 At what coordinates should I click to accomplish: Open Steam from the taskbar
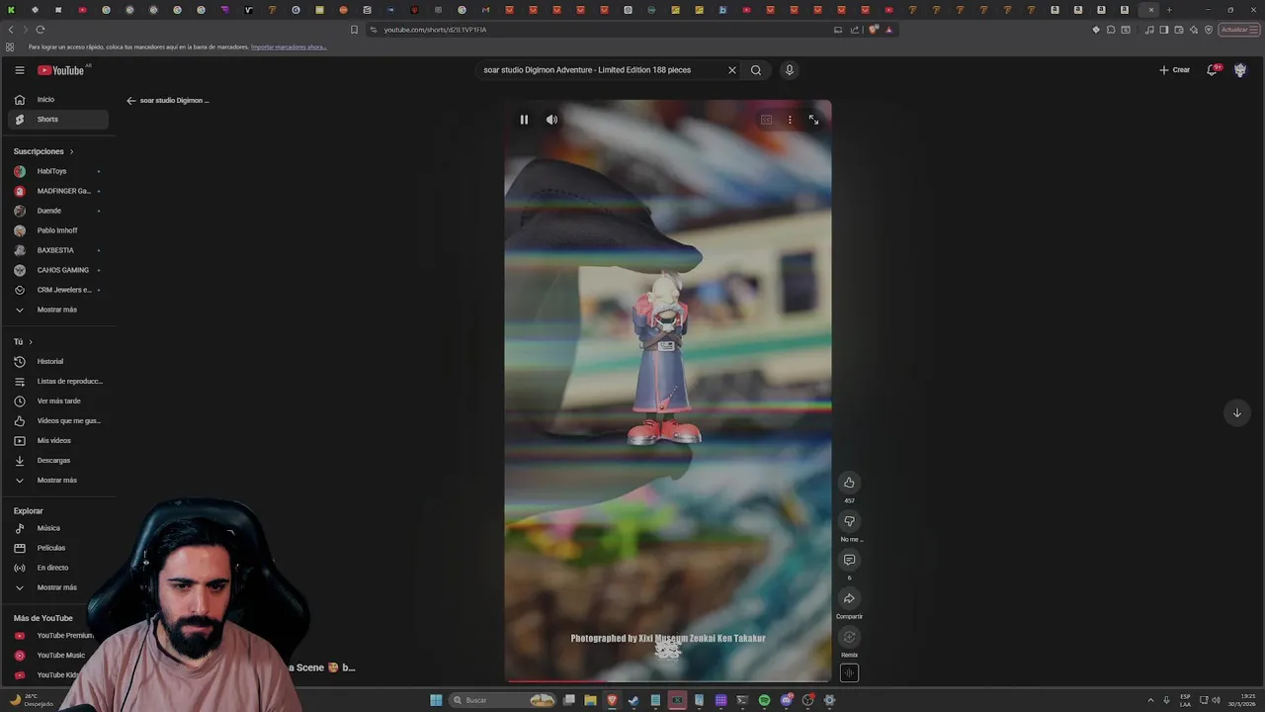click(633, 700)
